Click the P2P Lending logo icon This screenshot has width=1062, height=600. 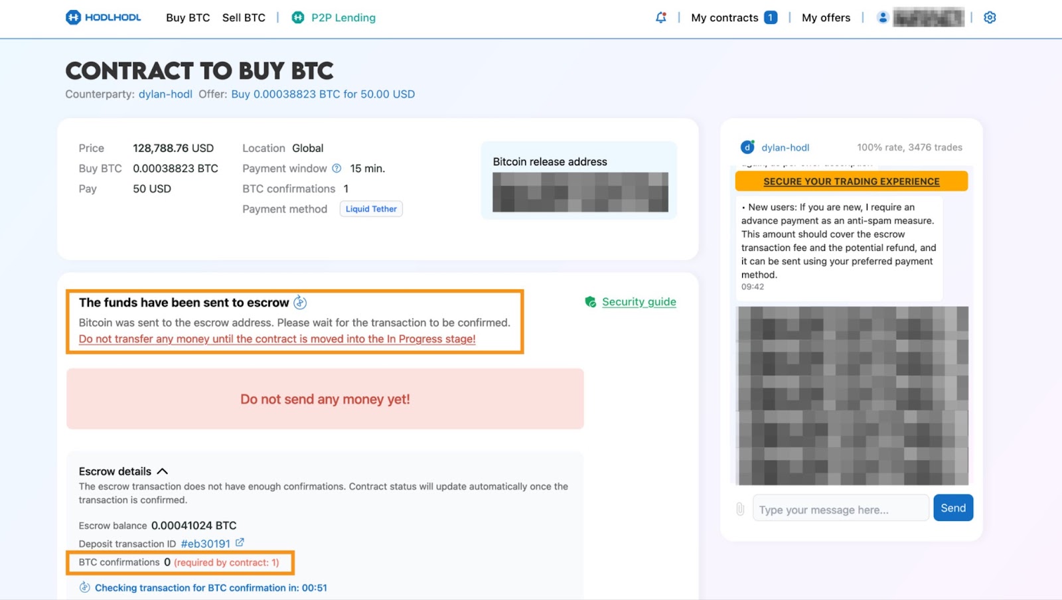pyautogui.click(x=298, y=17)
